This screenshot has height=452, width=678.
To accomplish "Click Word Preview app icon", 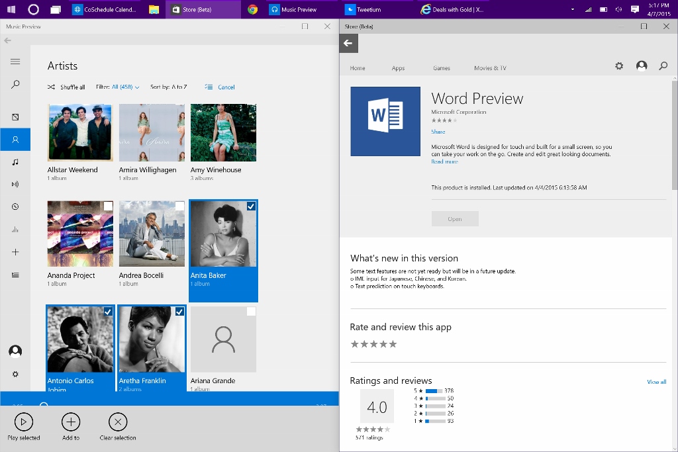I will coord(385,121).
